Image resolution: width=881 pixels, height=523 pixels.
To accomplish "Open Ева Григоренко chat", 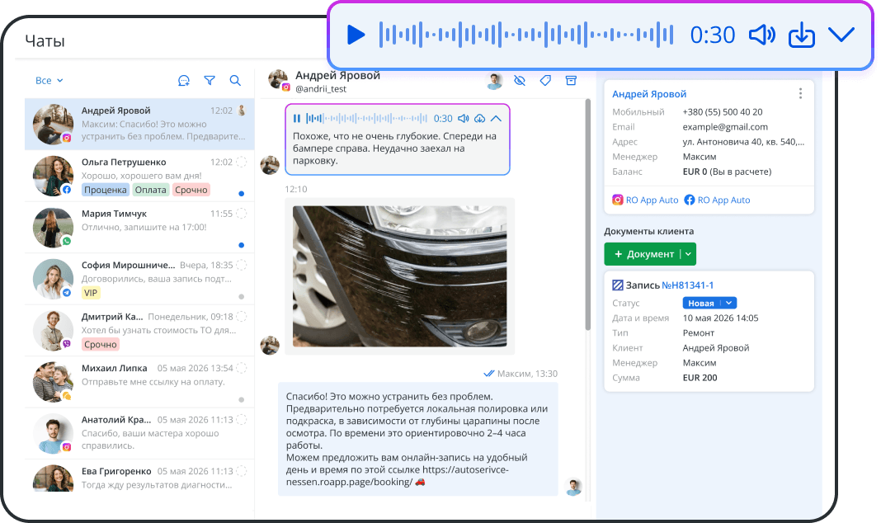I will (x=139, y=476).
